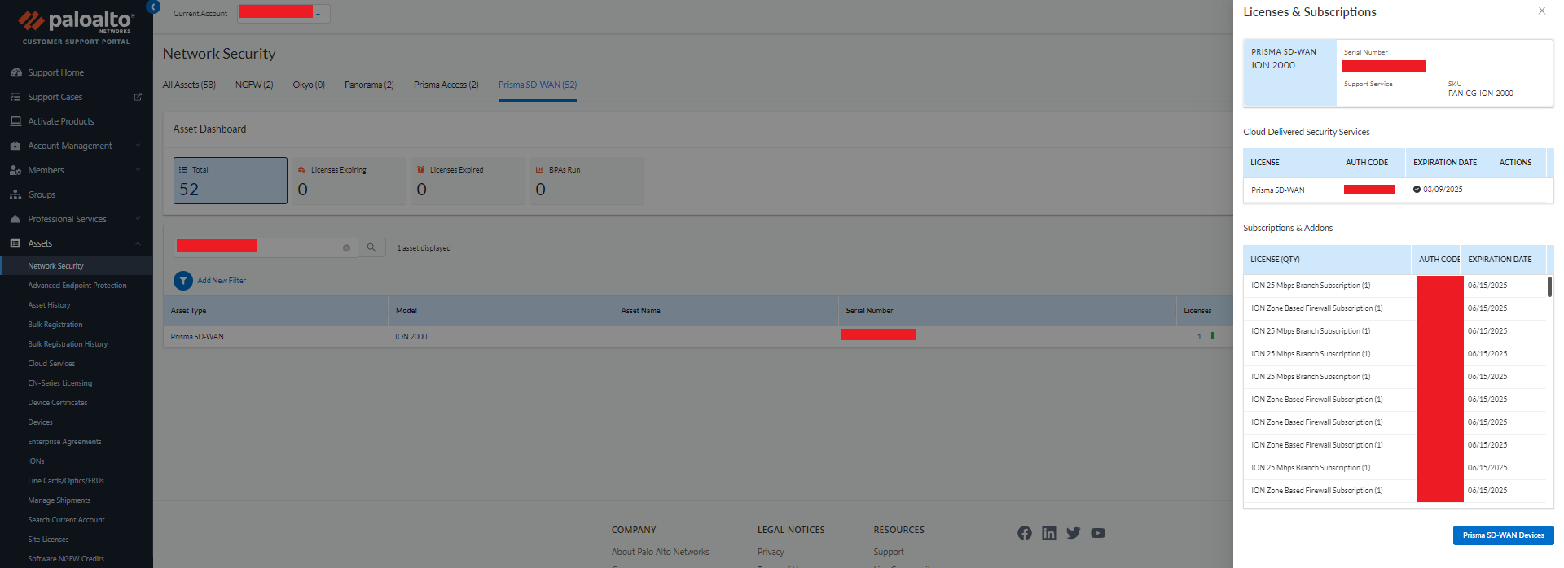Open the Twitter footer icon
The width and height of the screenshot is (1564, 568).
click(1074, 533)
